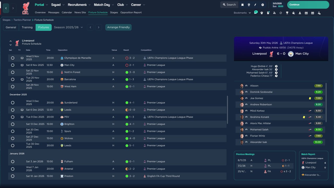
Task: Open the messages icon with 9+ badge
Action: [x=255, y=13]
